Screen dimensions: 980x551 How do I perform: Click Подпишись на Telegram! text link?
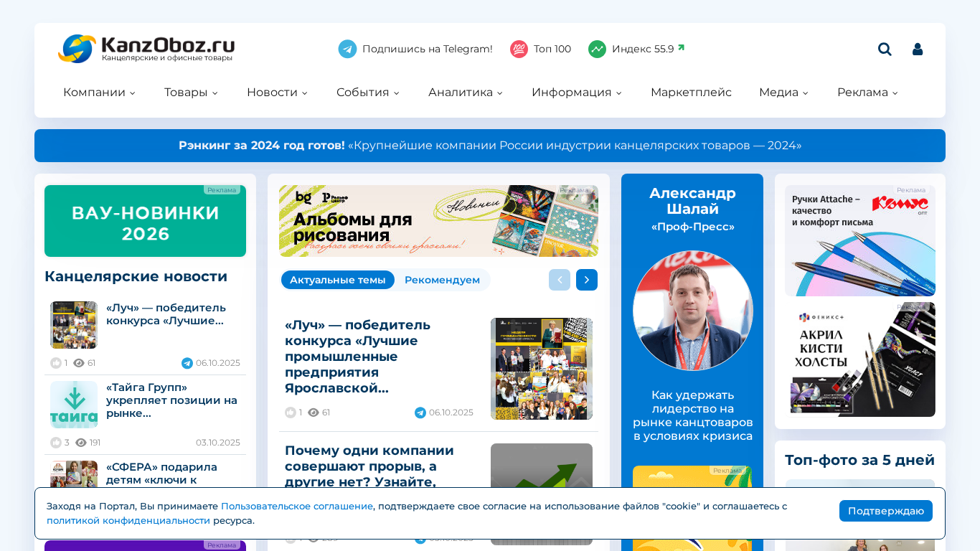tap(428, 49)
